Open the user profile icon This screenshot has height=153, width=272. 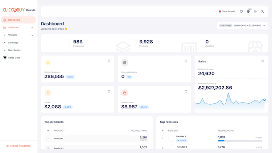pos(262,12)
